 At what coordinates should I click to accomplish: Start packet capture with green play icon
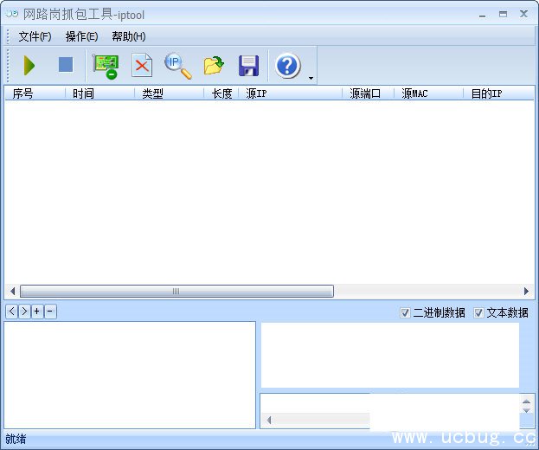(x=29, y=65)
